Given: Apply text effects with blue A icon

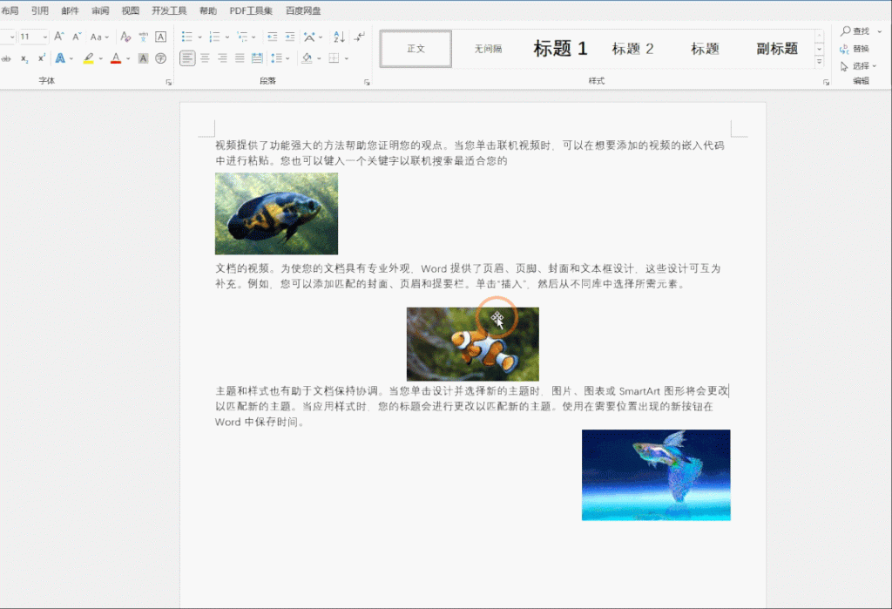Looking at the screenshot, I should [x=60, y=58].
